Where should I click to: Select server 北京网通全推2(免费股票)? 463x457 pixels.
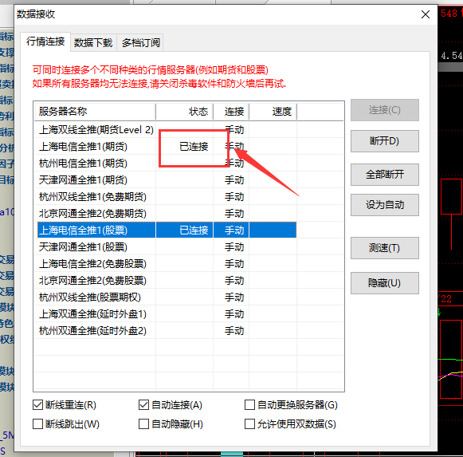(x=92, y=281)
